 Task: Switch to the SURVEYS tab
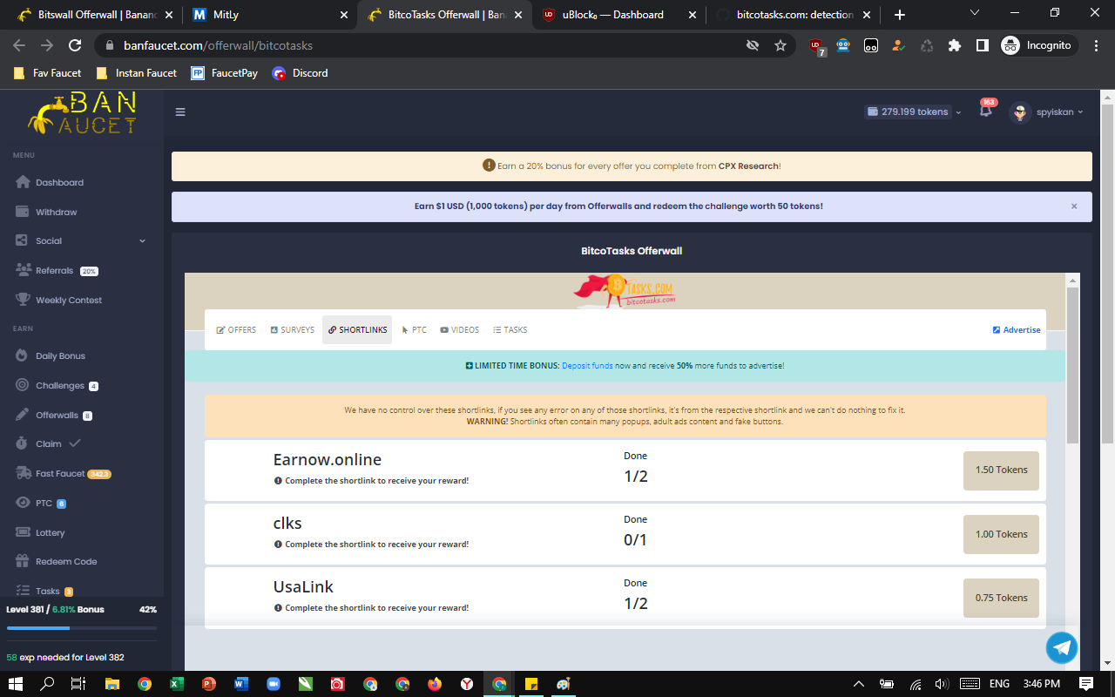tap(292, 329)
